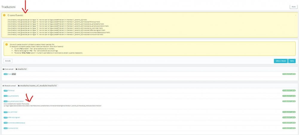Expand the ps_reminder module emails
The height and width of the screenshot is (135, 299).
click(x=13, y=112)
